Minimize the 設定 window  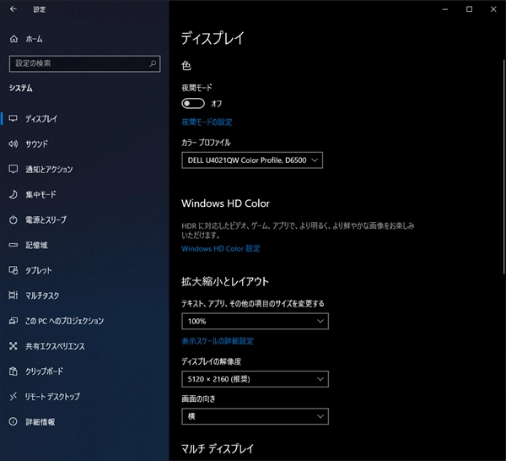click(x=445, y=9)
